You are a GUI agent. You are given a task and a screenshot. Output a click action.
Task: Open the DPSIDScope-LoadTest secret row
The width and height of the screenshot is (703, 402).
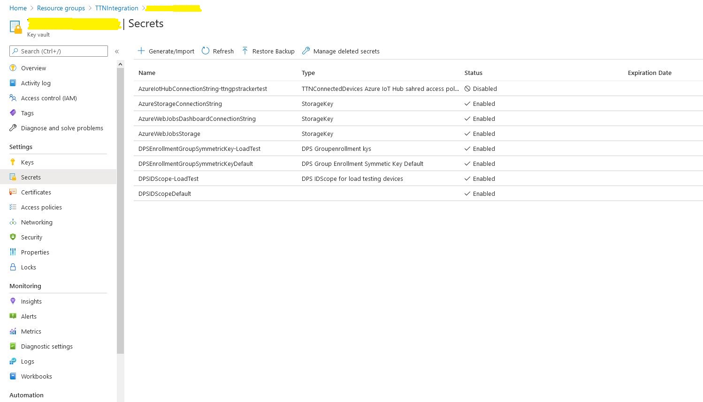coord(168,179)
